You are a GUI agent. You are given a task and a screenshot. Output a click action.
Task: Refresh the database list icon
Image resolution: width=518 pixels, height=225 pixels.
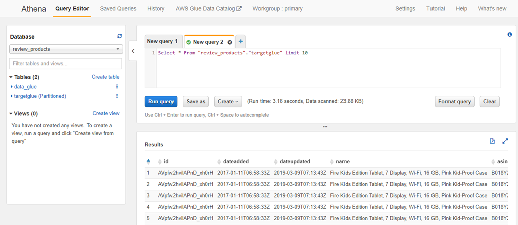(120, 36)
